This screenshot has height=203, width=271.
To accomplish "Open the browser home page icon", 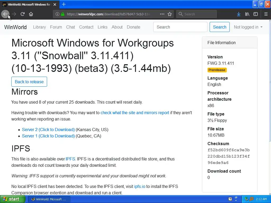I will click(31, 14).
